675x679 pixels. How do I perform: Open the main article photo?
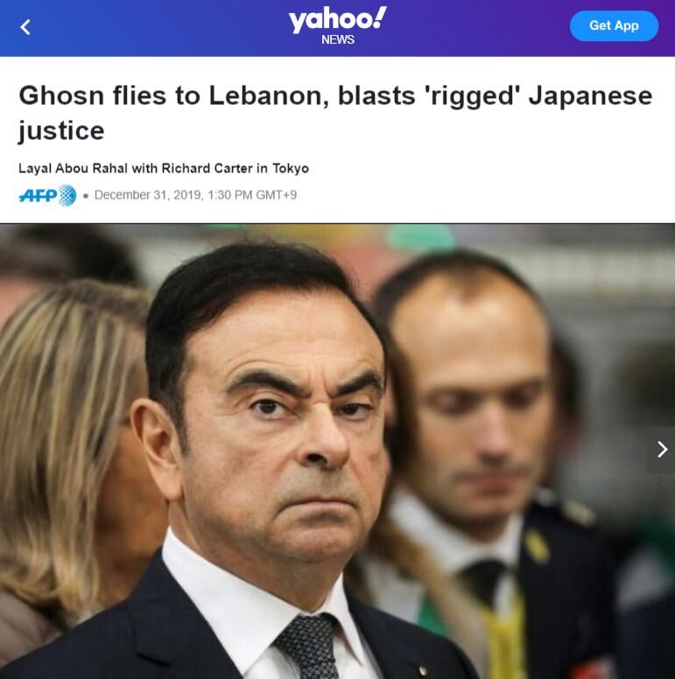coord(338,451)
